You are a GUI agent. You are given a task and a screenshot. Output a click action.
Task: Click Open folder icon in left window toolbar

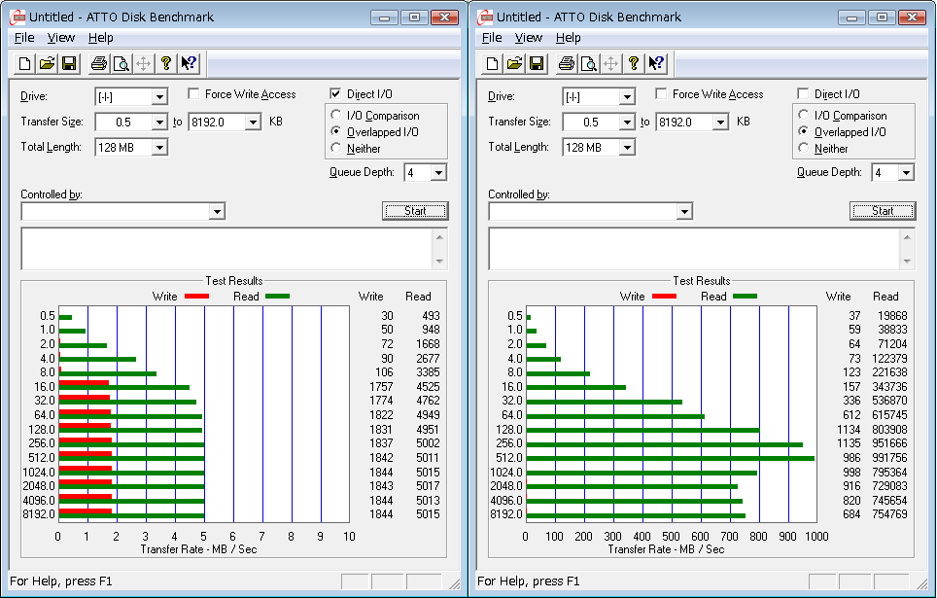47,64
